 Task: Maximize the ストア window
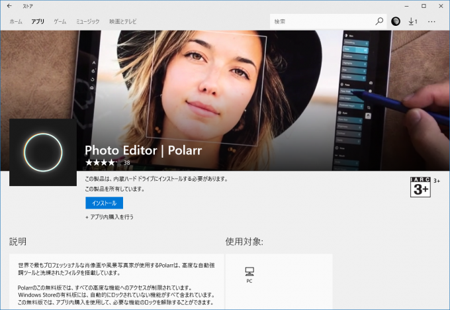coord(424,6)
